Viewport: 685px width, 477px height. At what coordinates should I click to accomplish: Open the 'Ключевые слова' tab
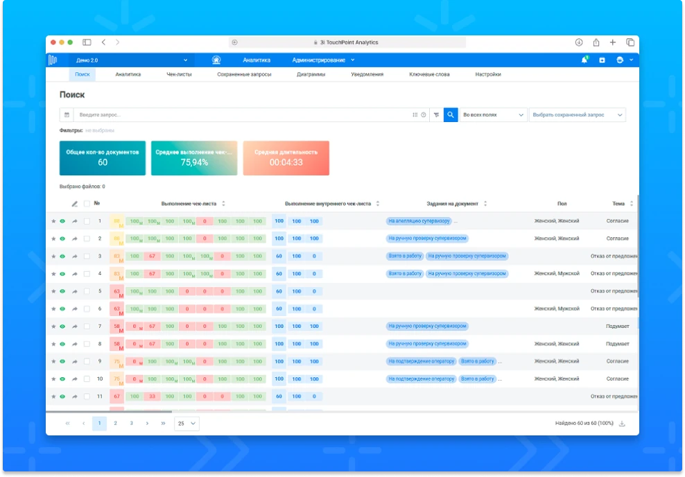tap(429, 74)
